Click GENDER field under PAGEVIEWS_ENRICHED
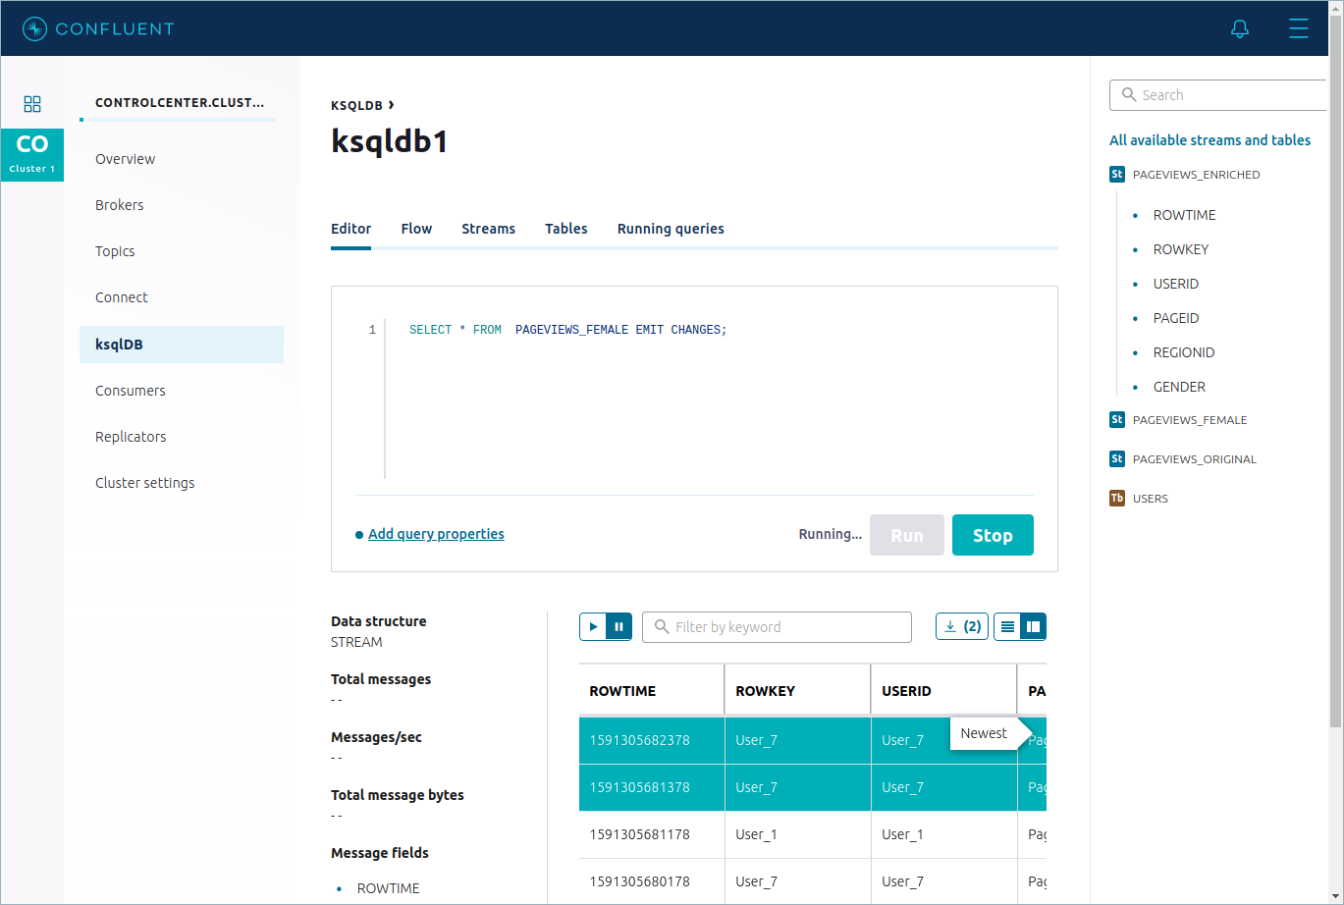The height and width of the screenshot is (905, 1344). (1179, 387)
